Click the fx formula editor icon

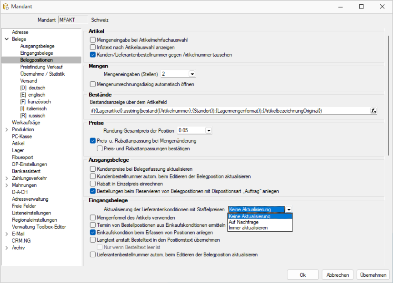point(373,111)
